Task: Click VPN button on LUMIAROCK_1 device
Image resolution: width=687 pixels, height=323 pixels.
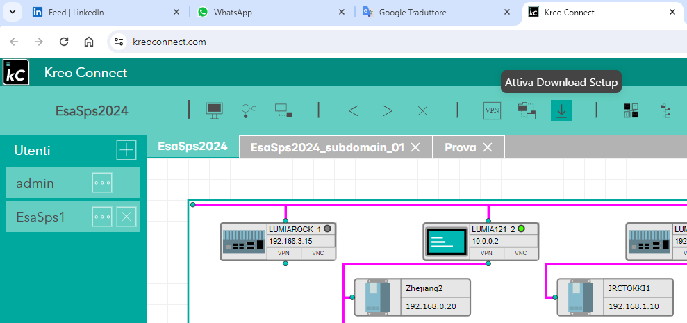Action: pos(283,254)
